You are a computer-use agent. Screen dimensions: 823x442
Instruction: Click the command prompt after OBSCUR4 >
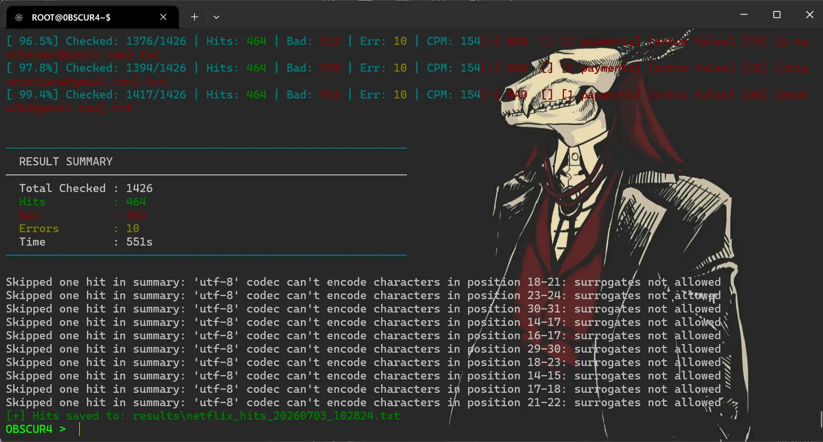(x=80, y=429)
